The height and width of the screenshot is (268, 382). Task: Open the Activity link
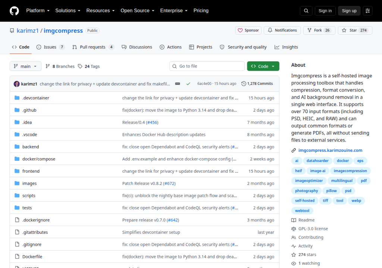click(x=302, y=246)
